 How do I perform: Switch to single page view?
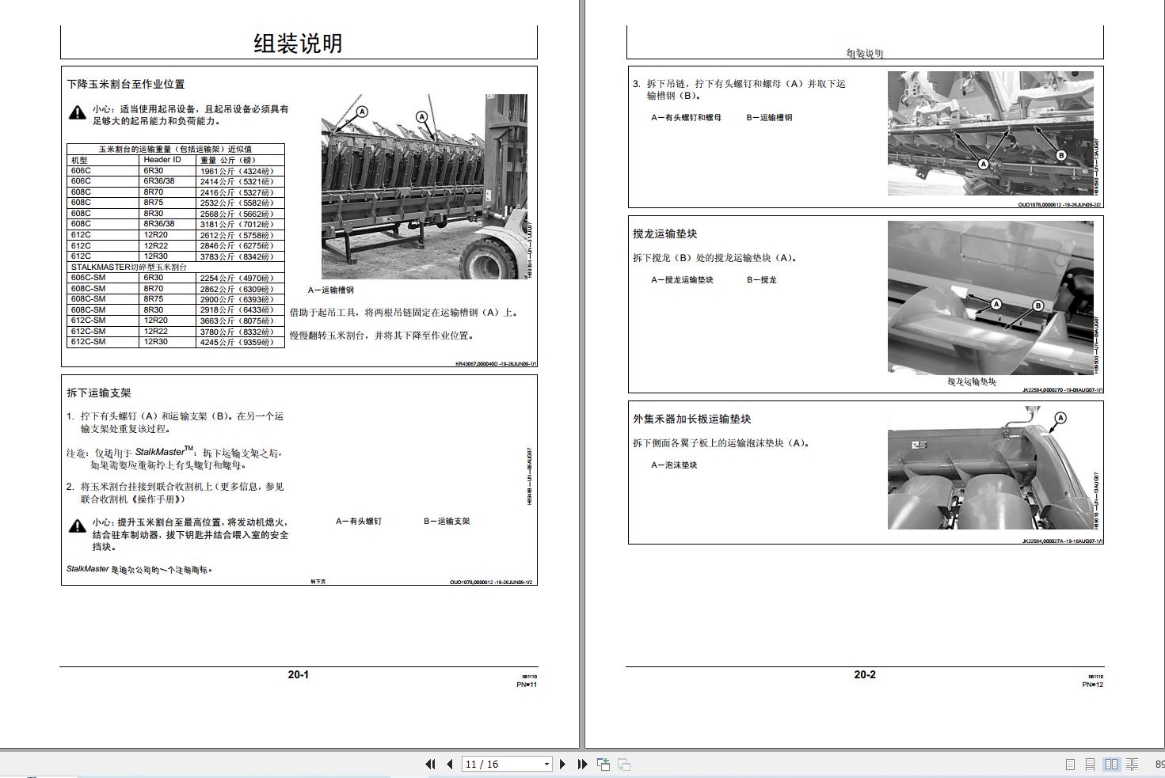1070,765
